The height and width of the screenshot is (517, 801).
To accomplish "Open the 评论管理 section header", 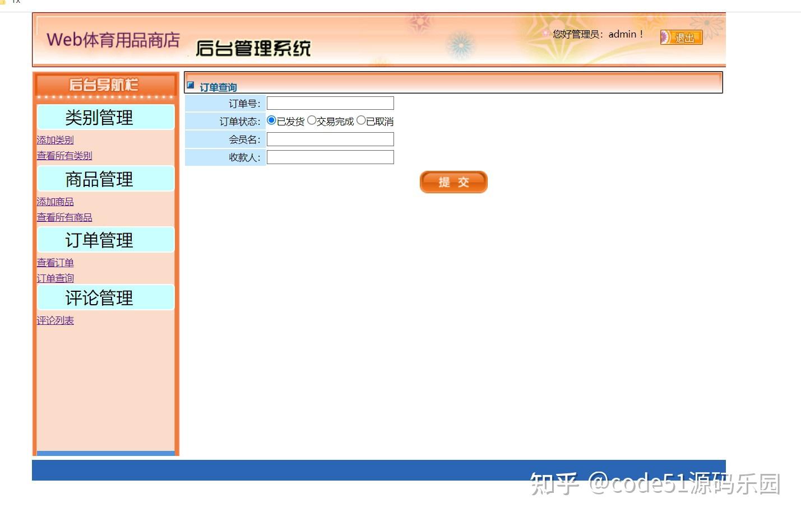I will coord(105,297).
